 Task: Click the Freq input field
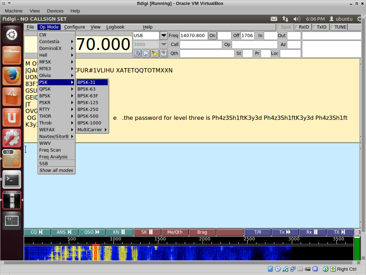point(193,36)
